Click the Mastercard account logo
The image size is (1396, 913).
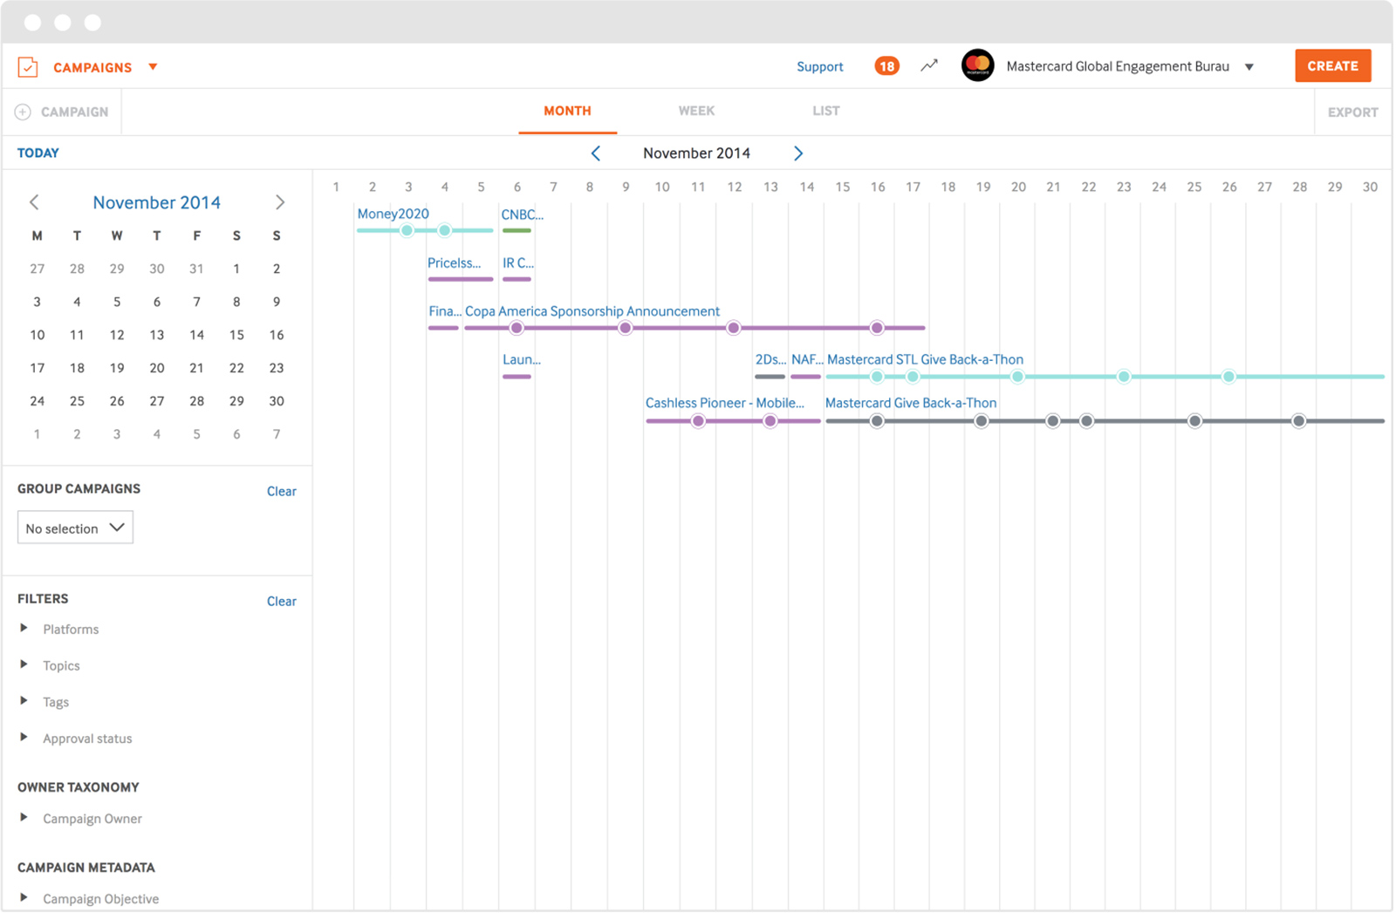pyautogui.click(x=977, y=65)
